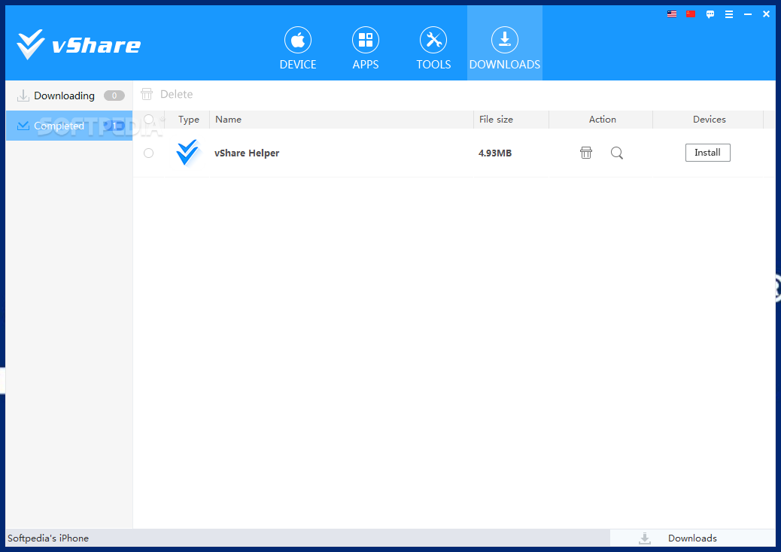The height and width of the screenshot is (552, 781).
Task: Click the Delete toolbar button
Action: 167,94
